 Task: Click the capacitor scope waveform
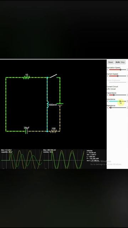pyautogui.click(x=22, y=160)
